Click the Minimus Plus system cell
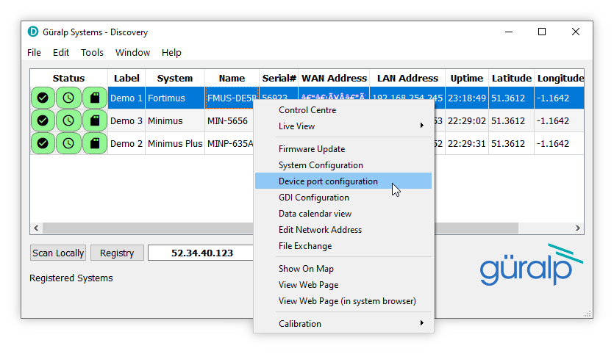 [x=175, y=143]
